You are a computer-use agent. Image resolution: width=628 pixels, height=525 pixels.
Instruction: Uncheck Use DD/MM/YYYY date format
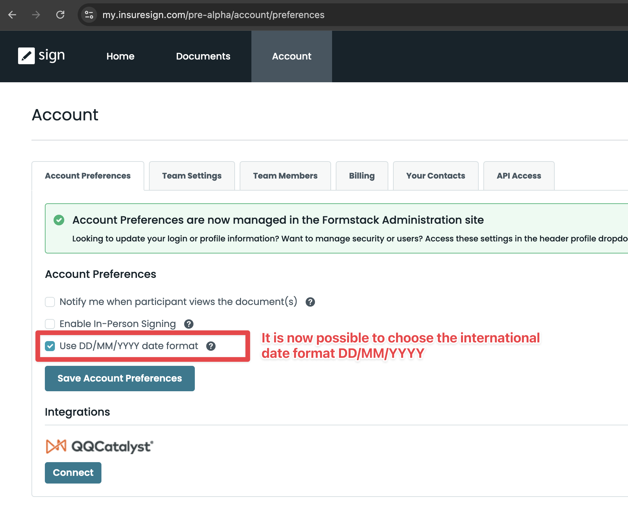[x=50, y=346]
